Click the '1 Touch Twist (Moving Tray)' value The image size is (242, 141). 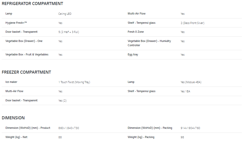pos(74,82)
